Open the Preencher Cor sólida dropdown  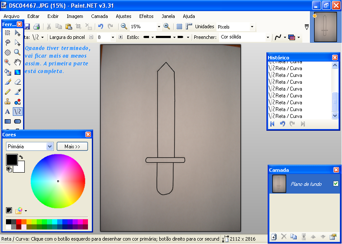tap(267, 37)
